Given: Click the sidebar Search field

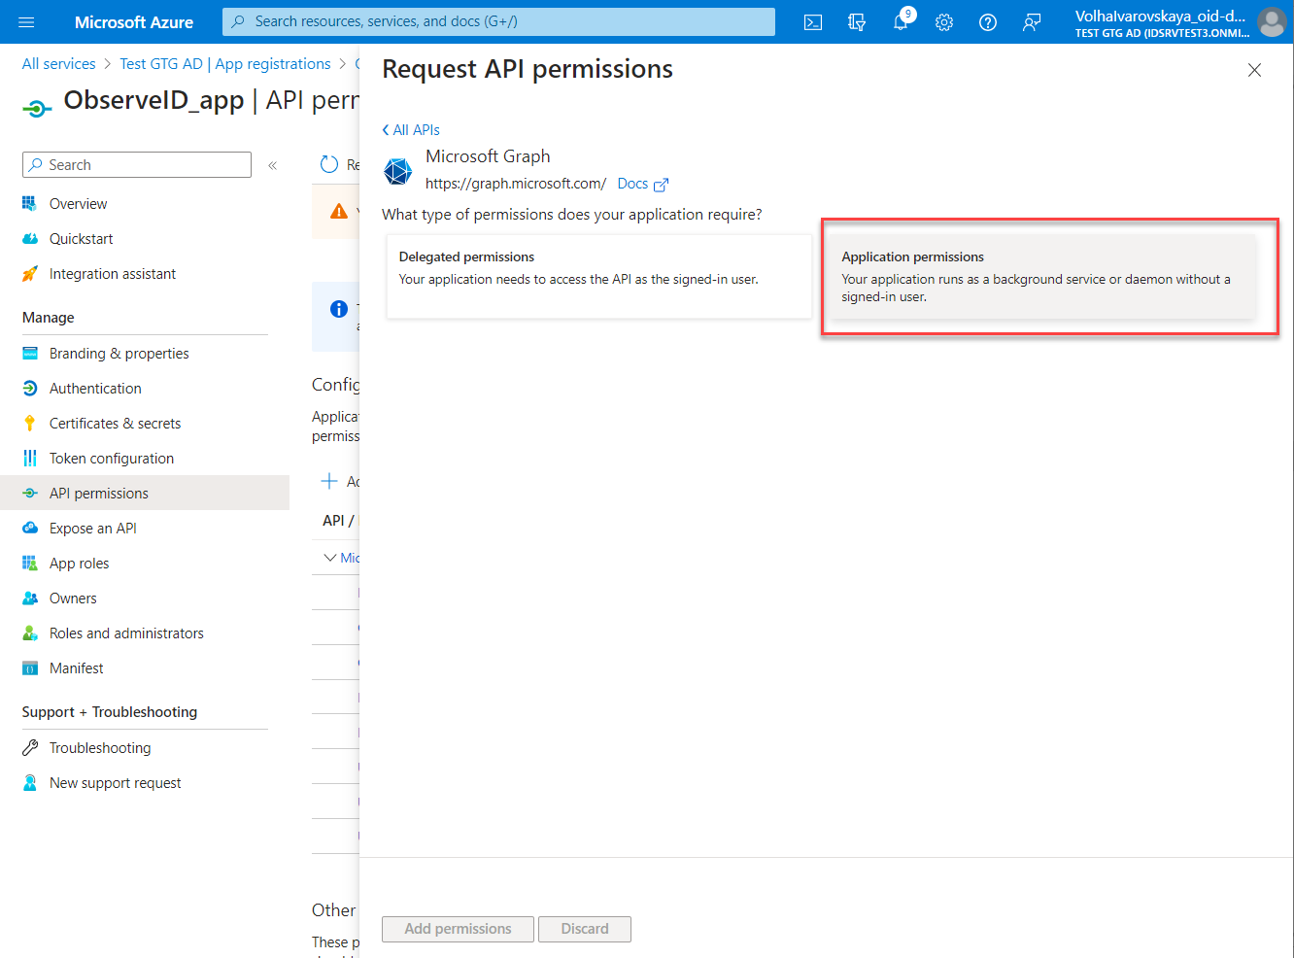Looking at the screenshot, I should pos(137,165).
